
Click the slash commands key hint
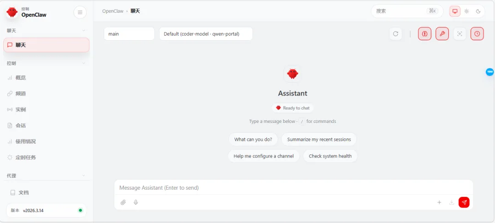(302, 122)
